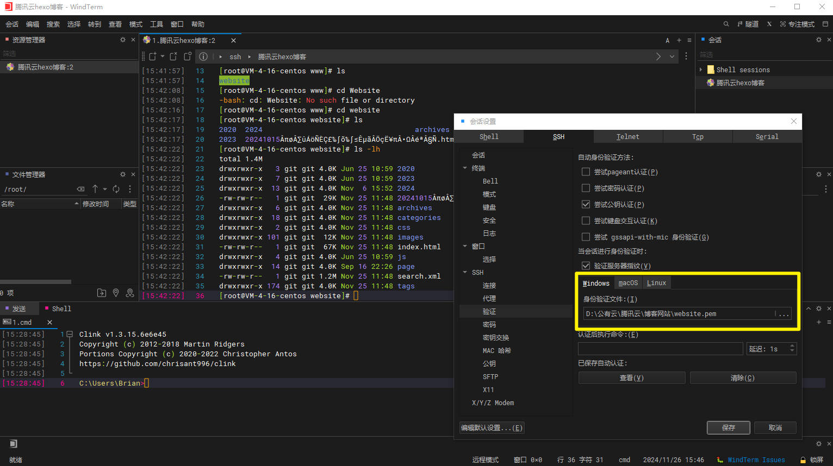Browse identity file with ... button
The width and height of the screenshot is (833, 466).
[784, 313]
